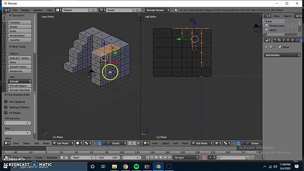Enable rotate manipulator in right viewport header
304x171 pixels.
[x=243, y=143]
